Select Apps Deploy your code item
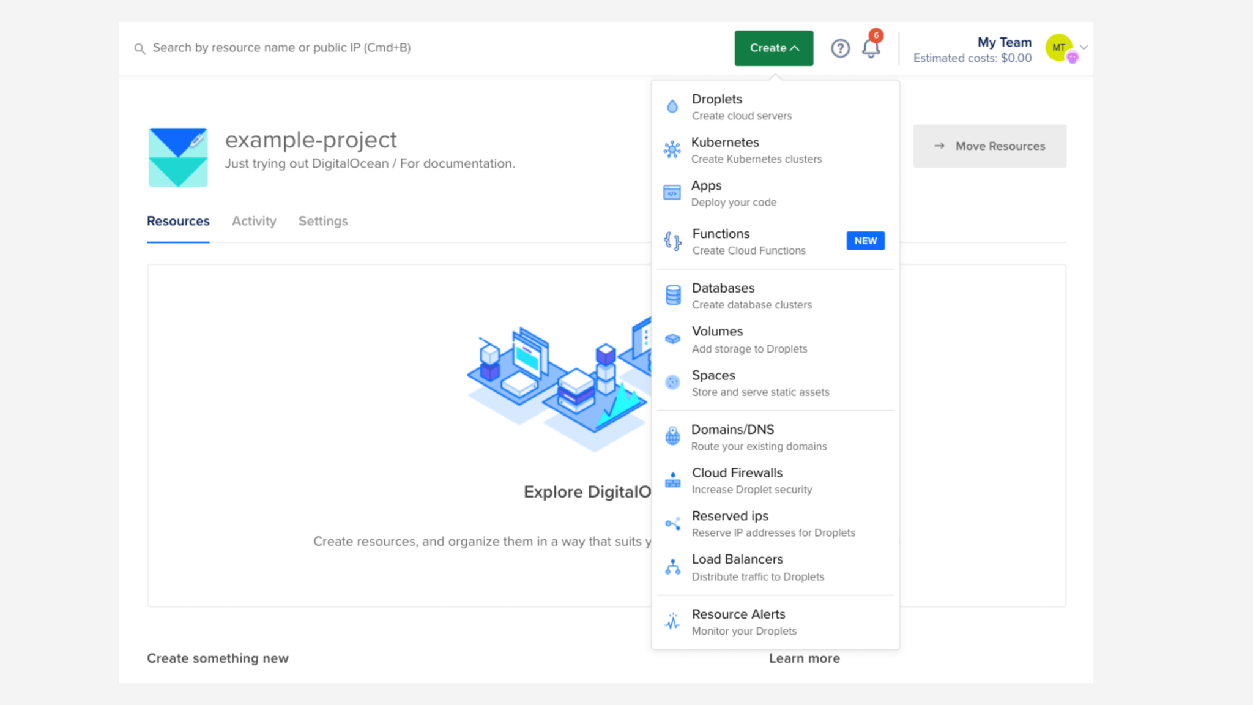Image resolution: width=1253 pixels, height=705 pixels. coord(775,193)
